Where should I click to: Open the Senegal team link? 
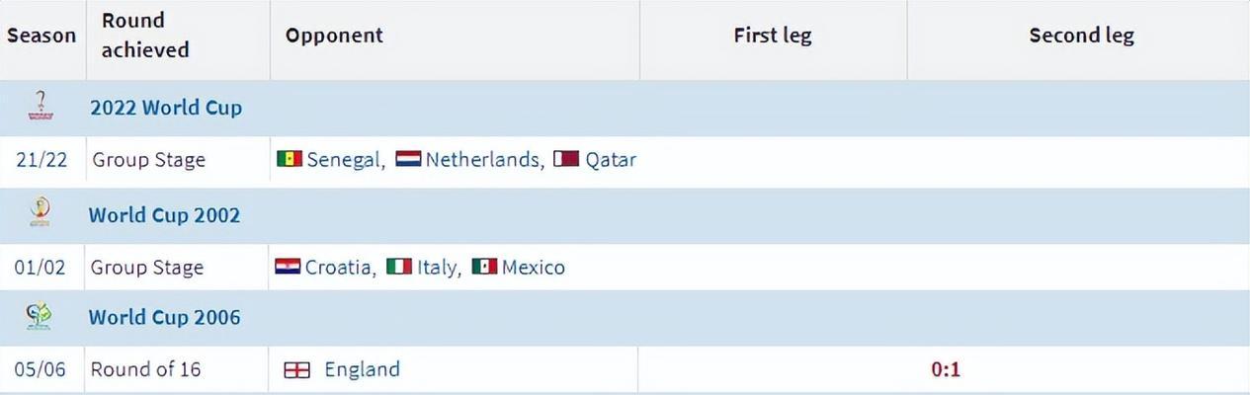(x=343, y=160)
